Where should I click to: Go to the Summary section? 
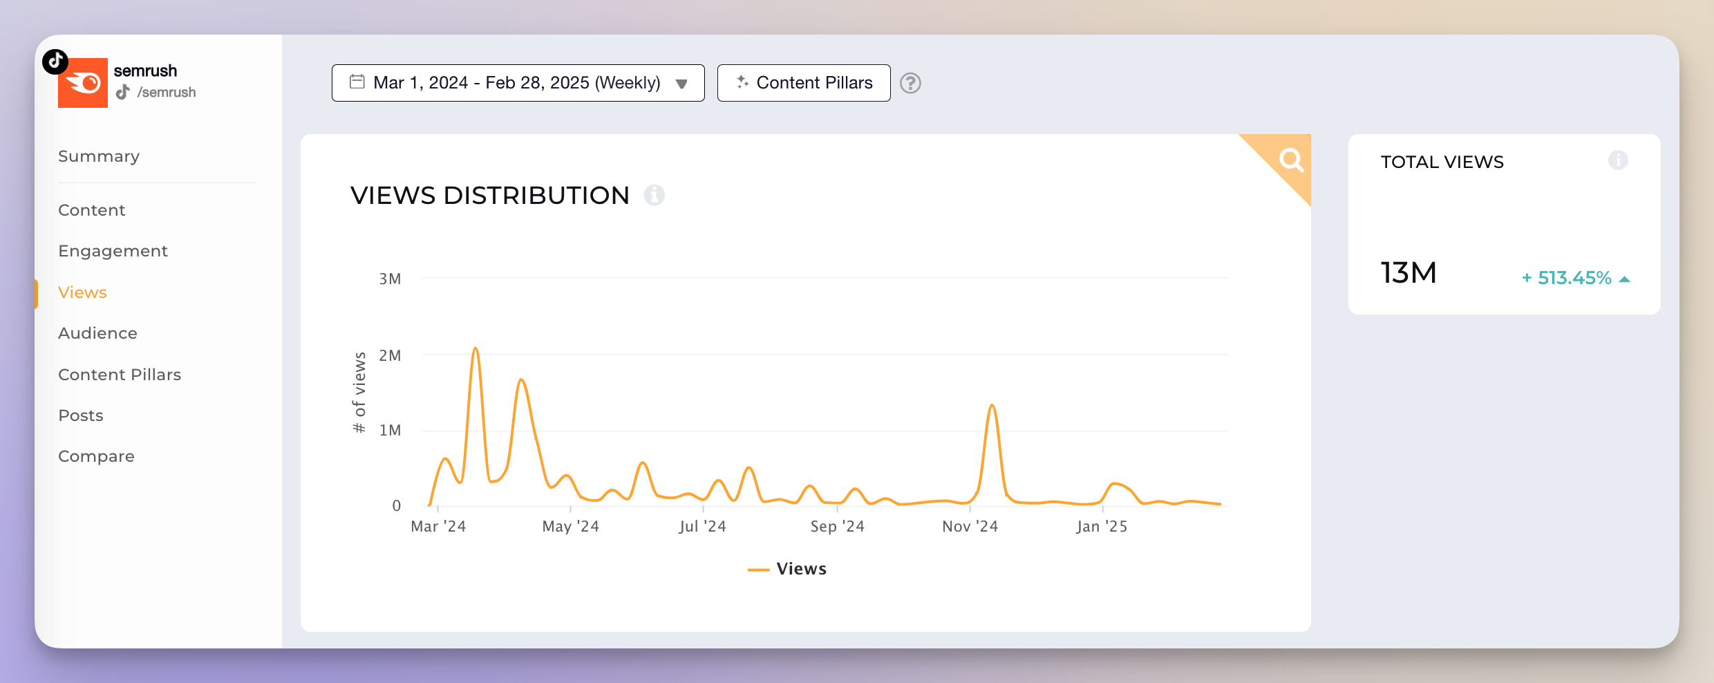tap(99, 156)
